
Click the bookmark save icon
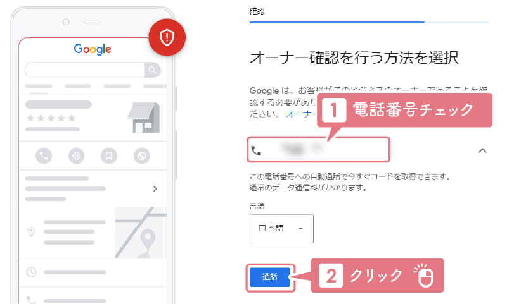(x=109, y=156)
